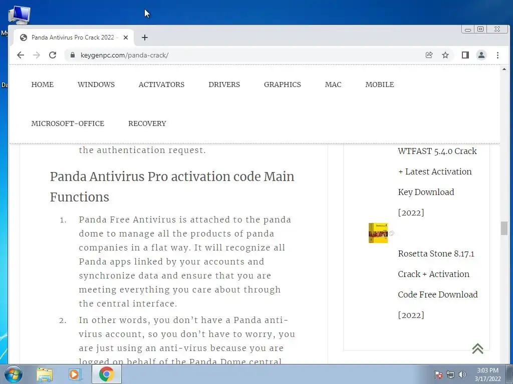Click the Panda Antivirus Pro activation code heading
This screenshot has height=384, width=513.
(172, 187)
